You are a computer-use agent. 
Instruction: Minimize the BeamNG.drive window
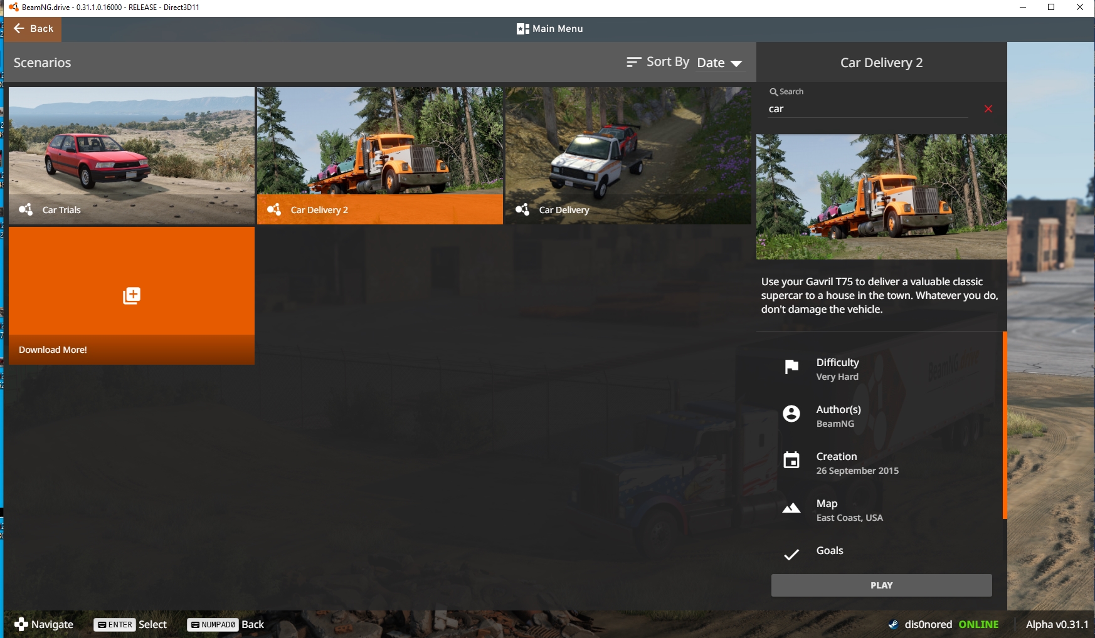point(1023,8)
